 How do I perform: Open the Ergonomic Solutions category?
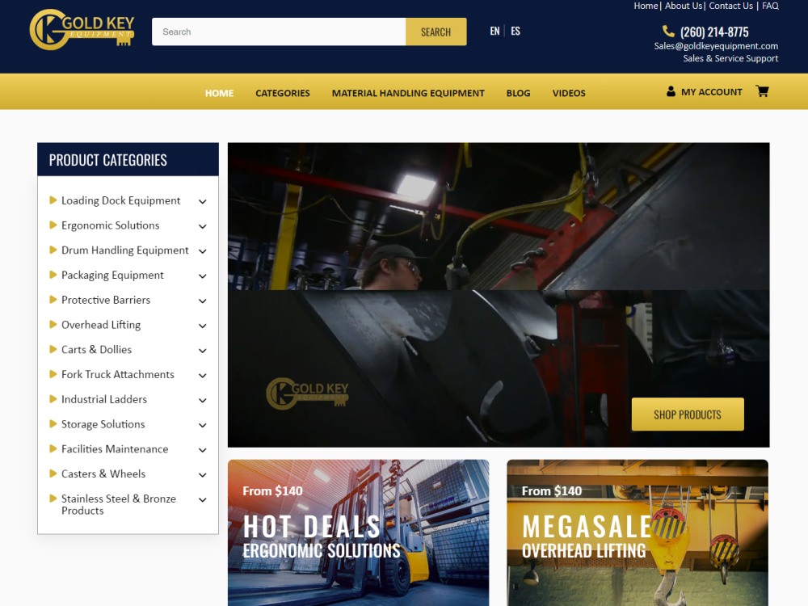click(x=110, y=225)
